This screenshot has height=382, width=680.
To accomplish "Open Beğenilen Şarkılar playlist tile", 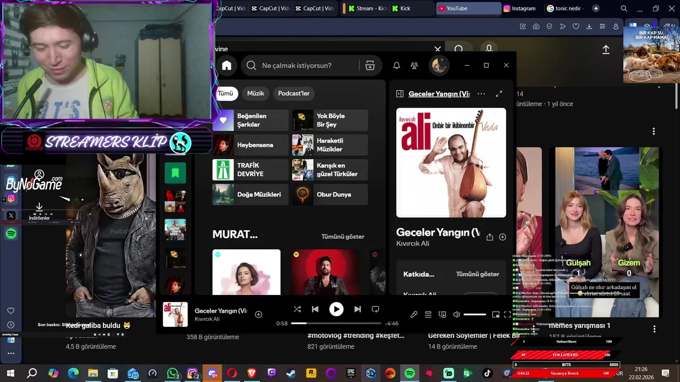I will [251, 120].
